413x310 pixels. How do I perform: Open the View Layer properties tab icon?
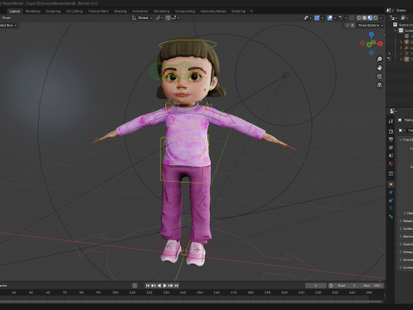point(391,147)
